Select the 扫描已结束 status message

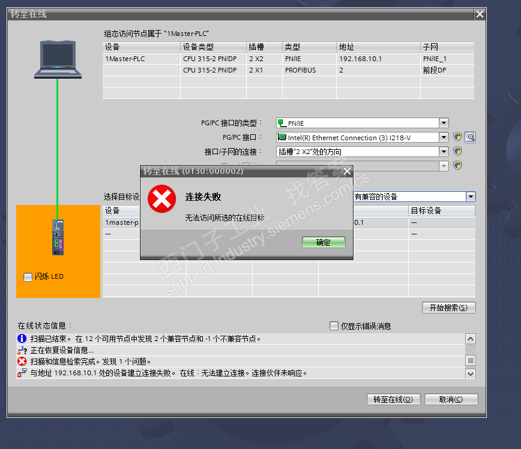pos(241,339)
